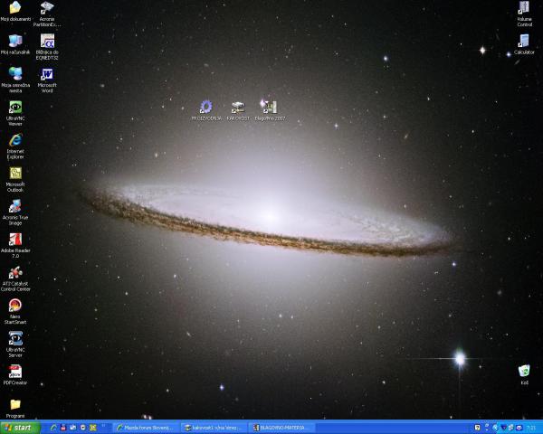Viewport: 543px width, 434px height.
Task: Open the Moji dokumenti desktop icon
Action: click(x=14, y=8)
